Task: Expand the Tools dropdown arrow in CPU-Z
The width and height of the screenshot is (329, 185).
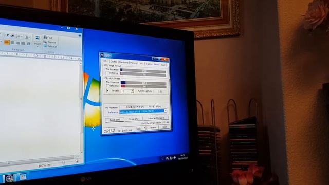Action: click(x=144, y=128)
